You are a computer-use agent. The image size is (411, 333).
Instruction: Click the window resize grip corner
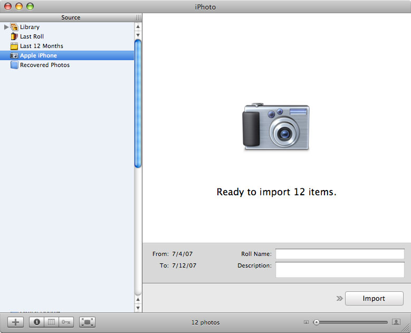(x=406, y=328)
